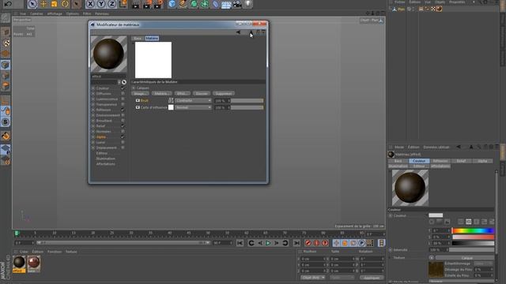
Task: Switch to Matière tab in material editor
Action: 152,39
